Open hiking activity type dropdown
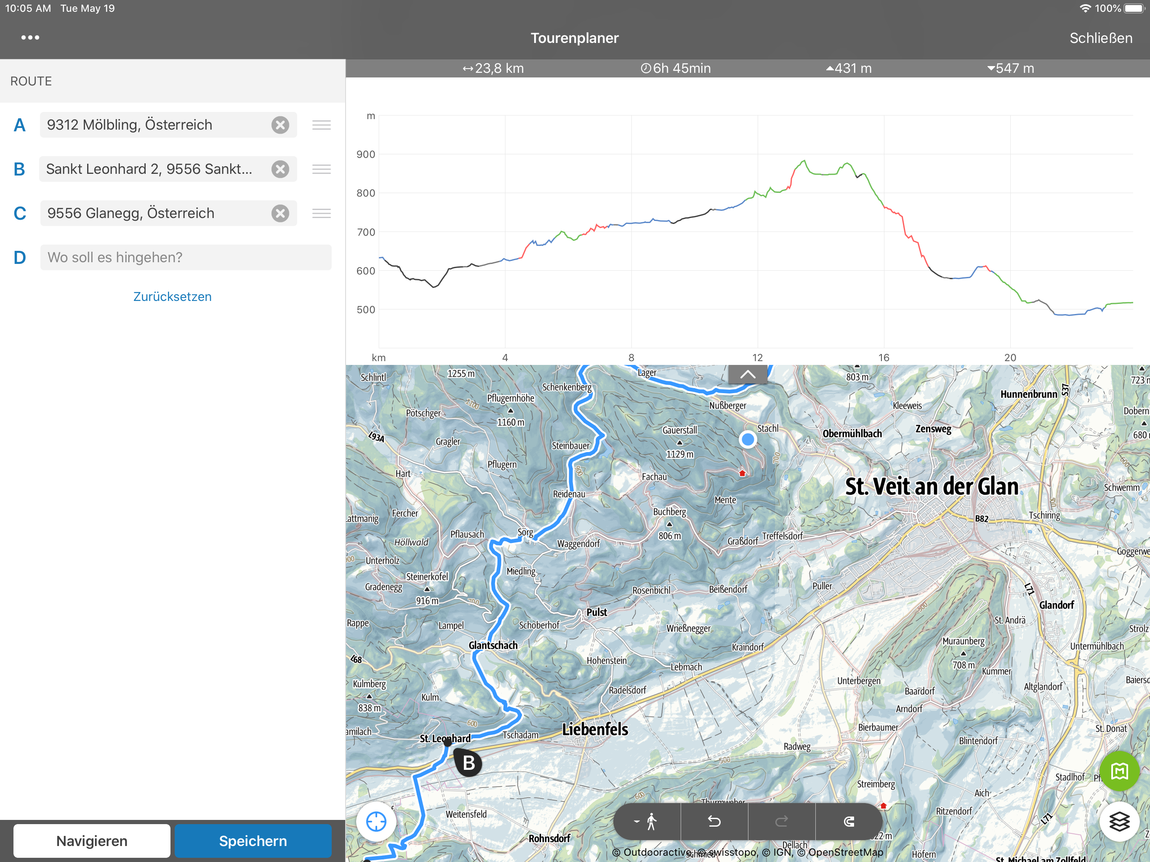 [646, 822]
